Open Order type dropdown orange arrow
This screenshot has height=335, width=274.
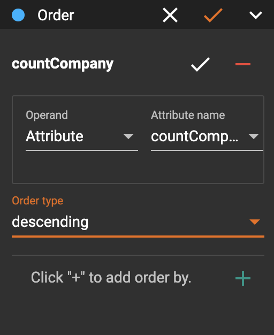coord(255,222)
